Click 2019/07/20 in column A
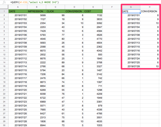Screen dimensions: 161x127 18,90
